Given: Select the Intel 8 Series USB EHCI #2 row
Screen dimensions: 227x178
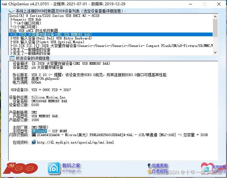Looking at the screenshot, I should point(111,16).
